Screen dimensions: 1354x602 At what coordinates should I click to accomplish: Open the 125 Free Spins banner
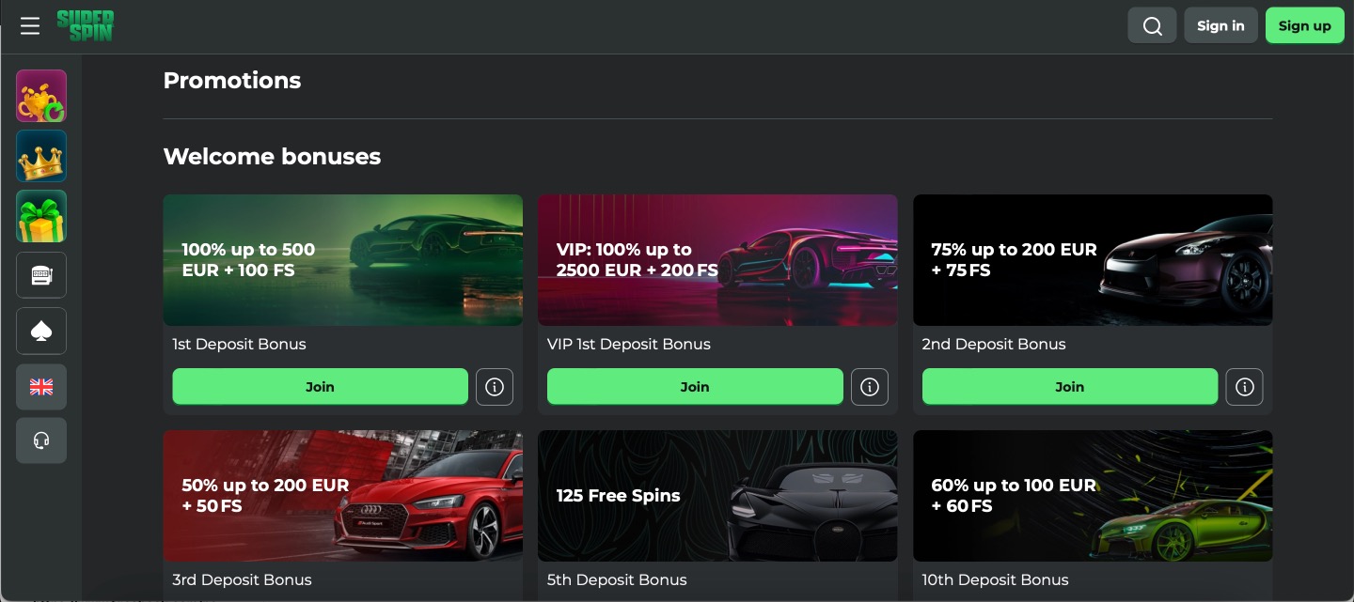coord(717,496)
